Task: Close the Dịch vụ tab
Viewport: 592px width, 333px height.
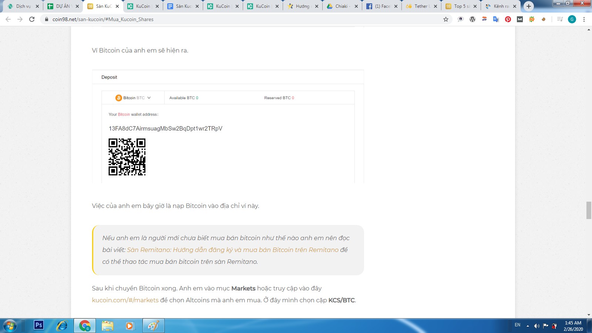Action: [x=37, y=6]
